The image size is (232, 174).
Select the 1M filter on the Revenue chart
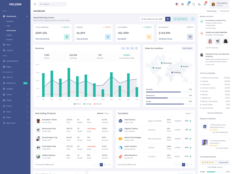pos(128,48)
